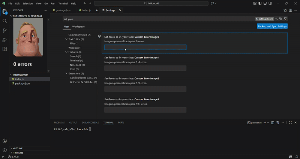This screenshot has width=300, height=159.
Task: Focus the settings search box
Action: coord(159,19)
